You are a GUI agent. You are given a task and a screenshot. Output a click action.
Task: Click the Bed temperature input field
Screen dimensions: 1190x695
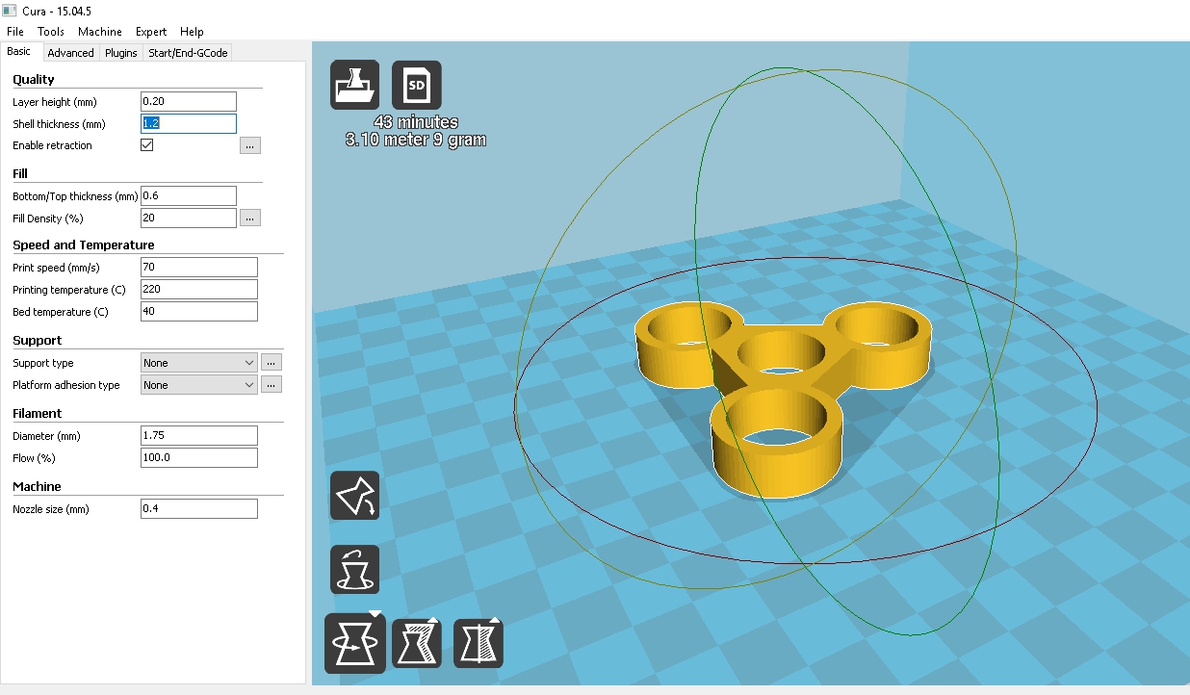(x=199, y=311)
